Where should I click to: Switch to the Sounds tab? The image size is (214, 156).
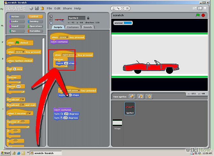(88, 27)
